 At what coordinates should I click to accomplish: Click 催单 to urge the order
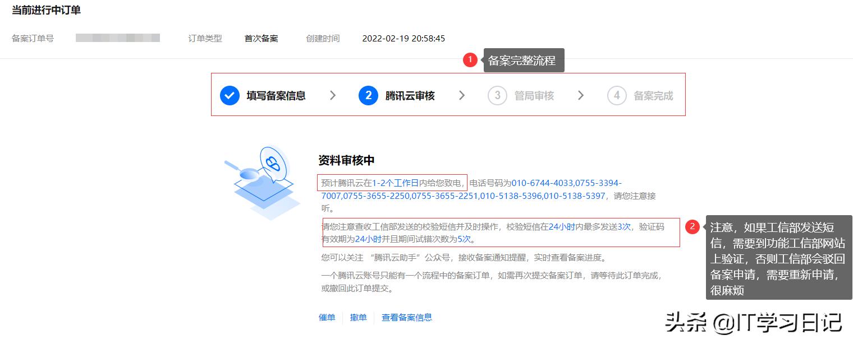(x=327, y=317)
